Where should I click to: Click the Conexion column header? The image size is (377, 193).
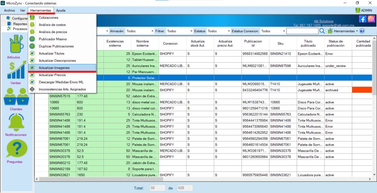172,43
